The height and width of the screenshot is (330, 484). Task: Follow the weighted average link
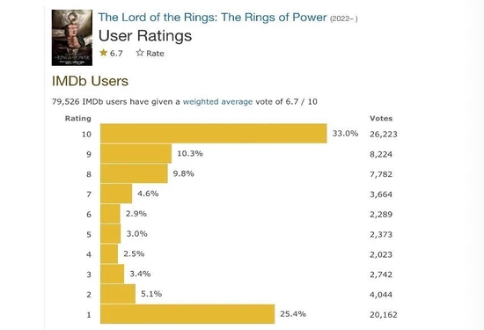point(217,101)
